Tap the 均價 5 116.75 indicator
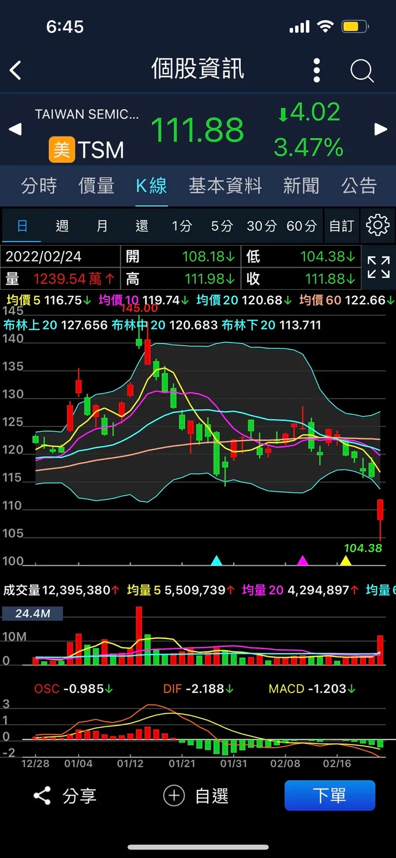 point(49,300)
